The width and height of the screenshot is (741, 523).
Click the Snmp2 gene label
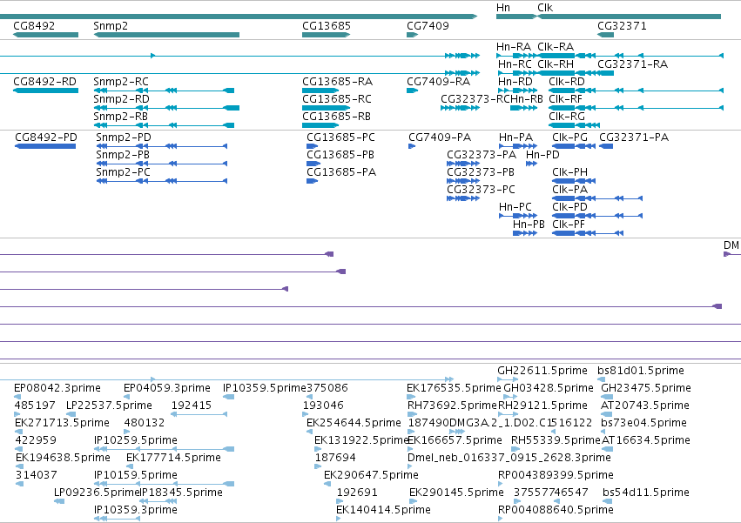111,26
